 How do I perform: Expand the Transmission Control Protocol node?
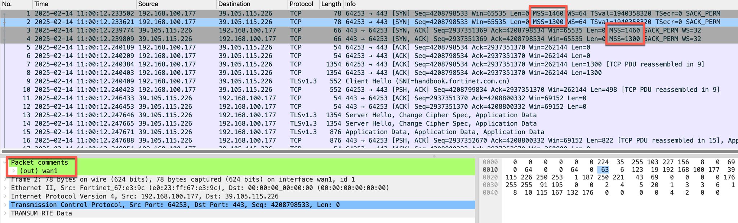pyautogui.click(x=5, y=205)
